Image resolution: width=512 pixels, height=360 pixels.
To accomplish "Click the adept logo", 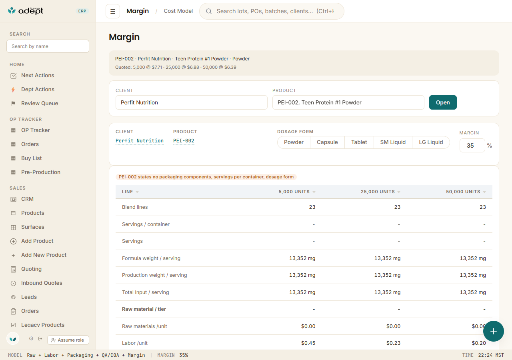I will 26,11.
